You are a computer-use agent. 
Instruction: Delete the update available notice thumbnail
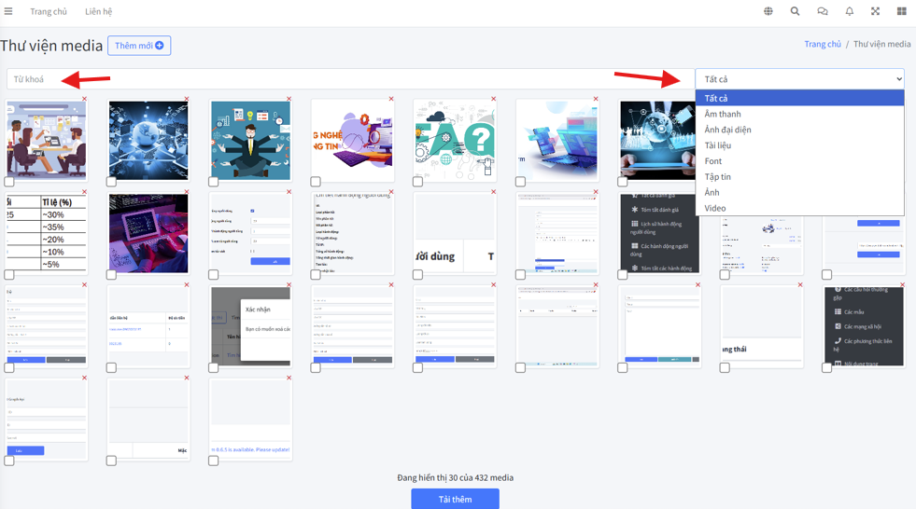coord(289,378)
